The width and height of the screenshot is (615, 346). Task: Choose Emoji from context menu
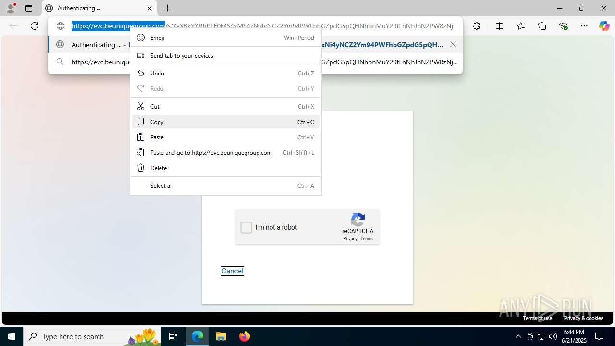tap(226, 37)
